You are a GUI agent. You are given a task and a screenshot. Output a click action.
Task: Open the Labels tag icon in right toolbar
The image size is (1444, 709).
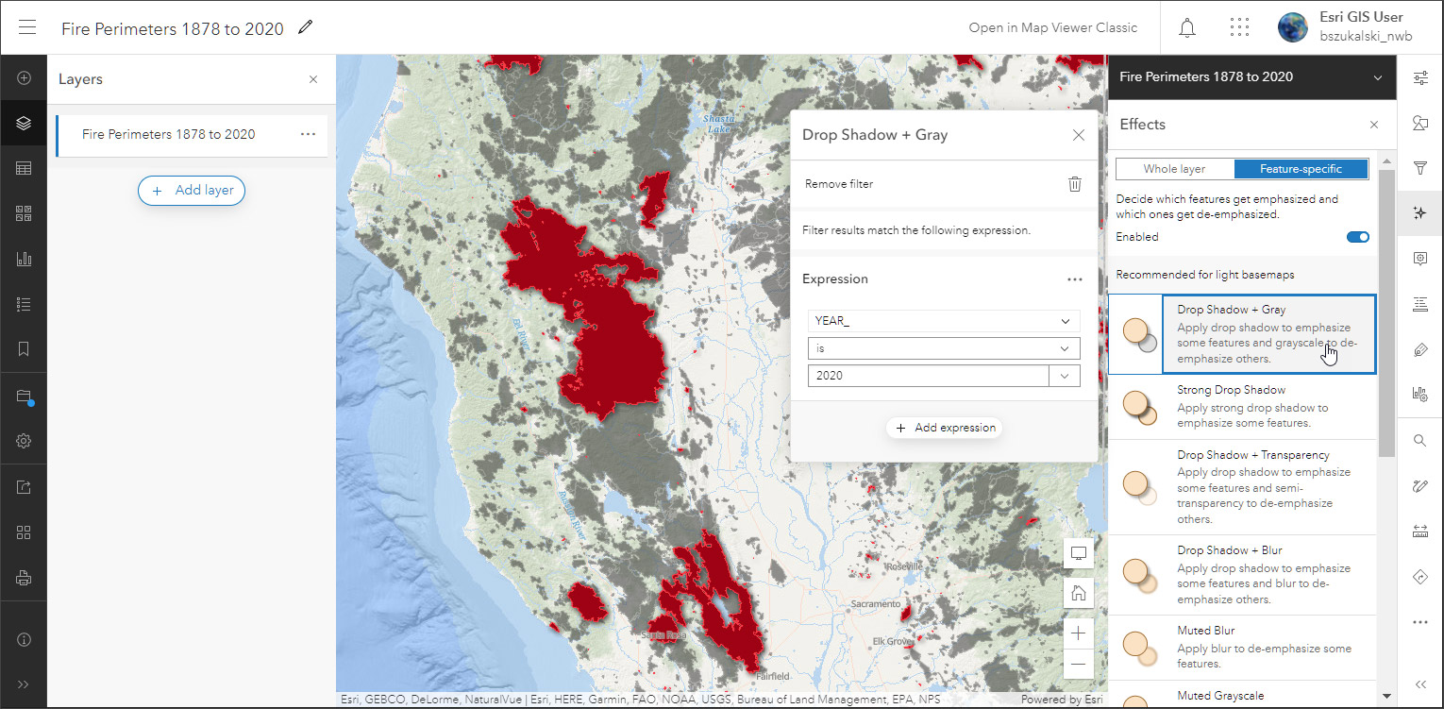tap(1420, 349)
